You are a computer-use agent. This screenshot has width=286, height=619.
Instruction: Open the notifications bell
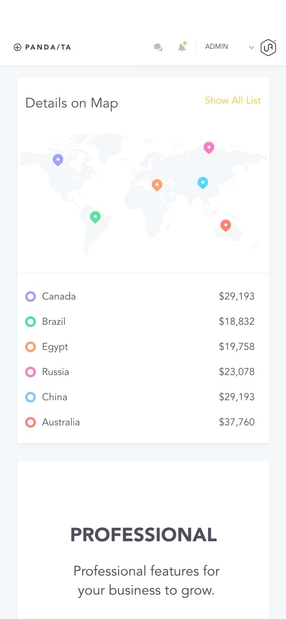pyautogui.click(x=182, y=47)
